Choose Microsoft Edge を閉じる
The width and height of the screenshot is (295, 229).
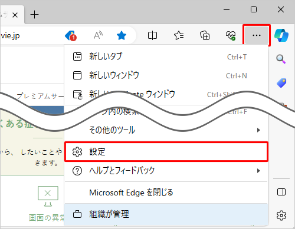coord(166,193)
